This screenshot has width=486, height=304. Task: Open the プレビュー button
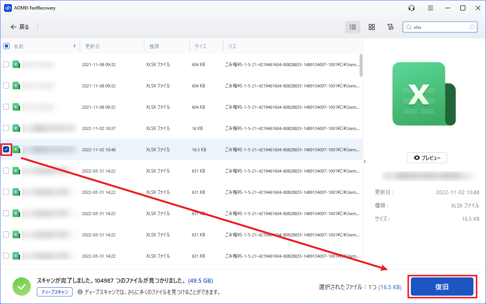coord(427,158)
